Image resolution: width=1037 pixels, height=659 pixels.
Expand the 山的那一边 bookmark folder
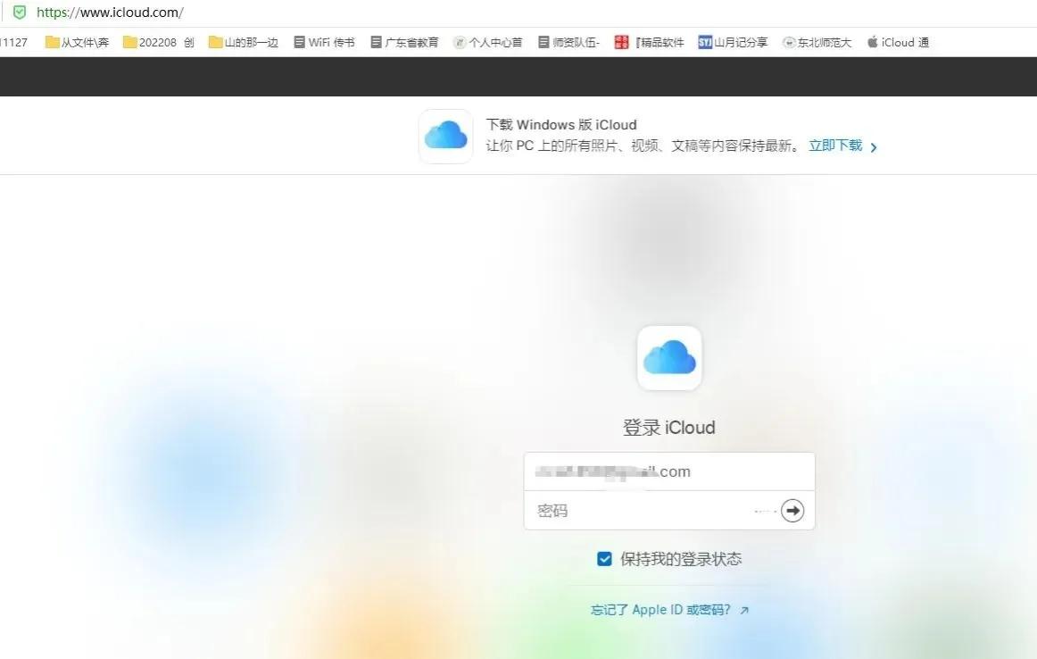pyautogui.click(x=243, y=42)
